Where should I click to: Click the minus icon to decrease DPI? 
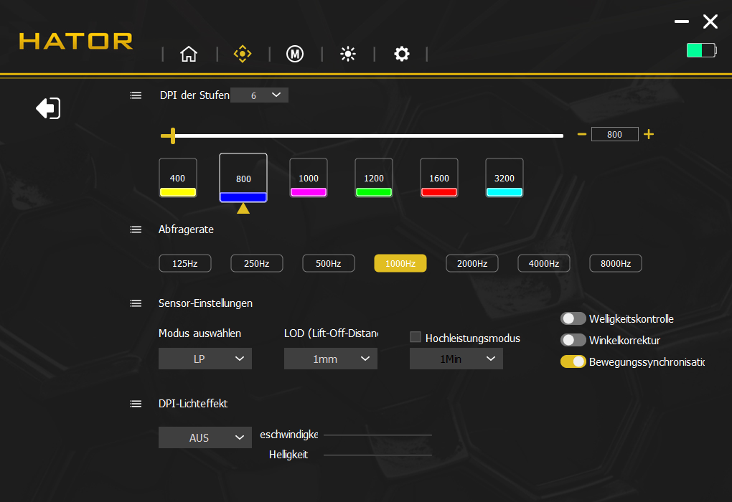582,134
